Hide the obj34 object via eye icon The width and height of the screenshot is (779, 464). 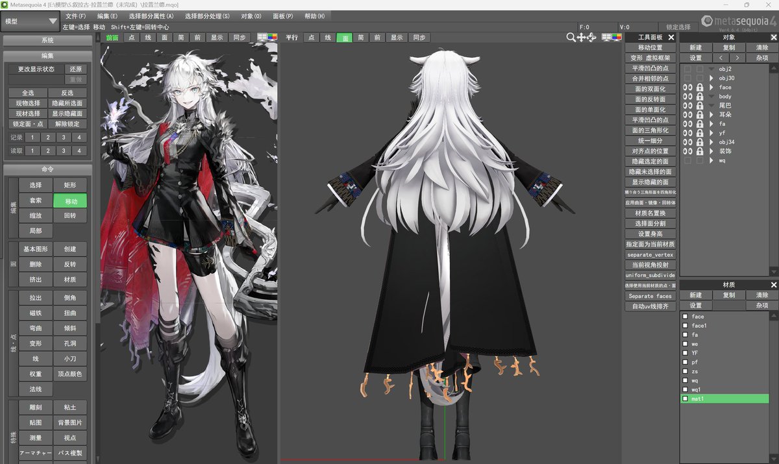[687, 141]
